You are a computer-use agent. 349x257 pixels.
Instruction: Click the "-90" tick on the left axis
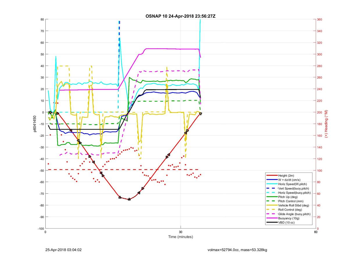click(42, 217)
